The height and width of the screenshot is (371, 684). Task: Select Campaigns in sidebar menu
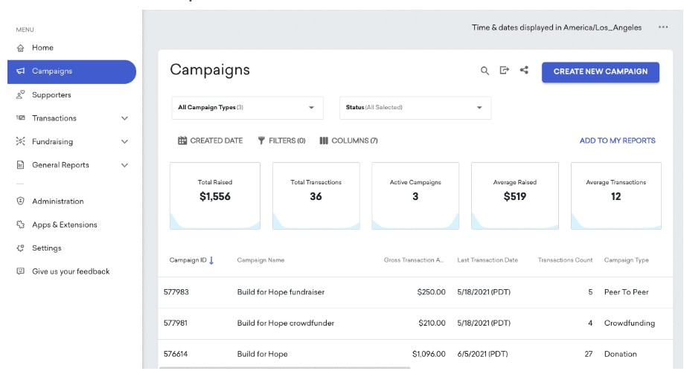point(71,72)
